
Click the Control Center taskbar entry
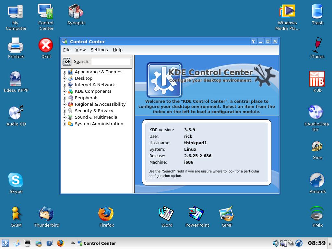tap(97, 243)
